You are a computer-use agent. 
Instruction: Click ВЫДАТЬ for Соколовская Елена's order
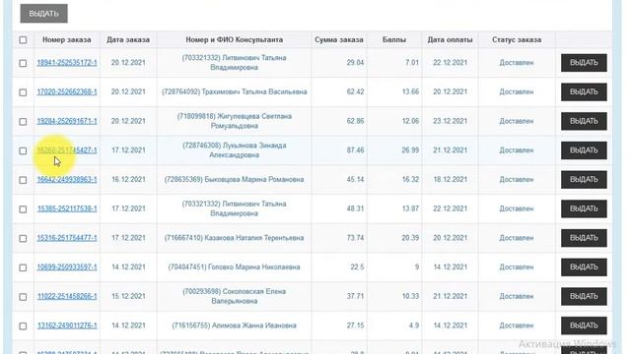pos(584,296)
